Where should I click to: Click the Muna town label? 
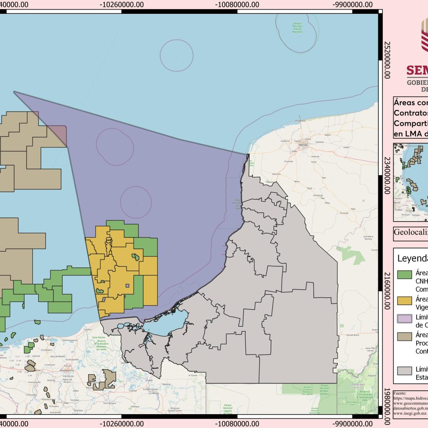297,181
